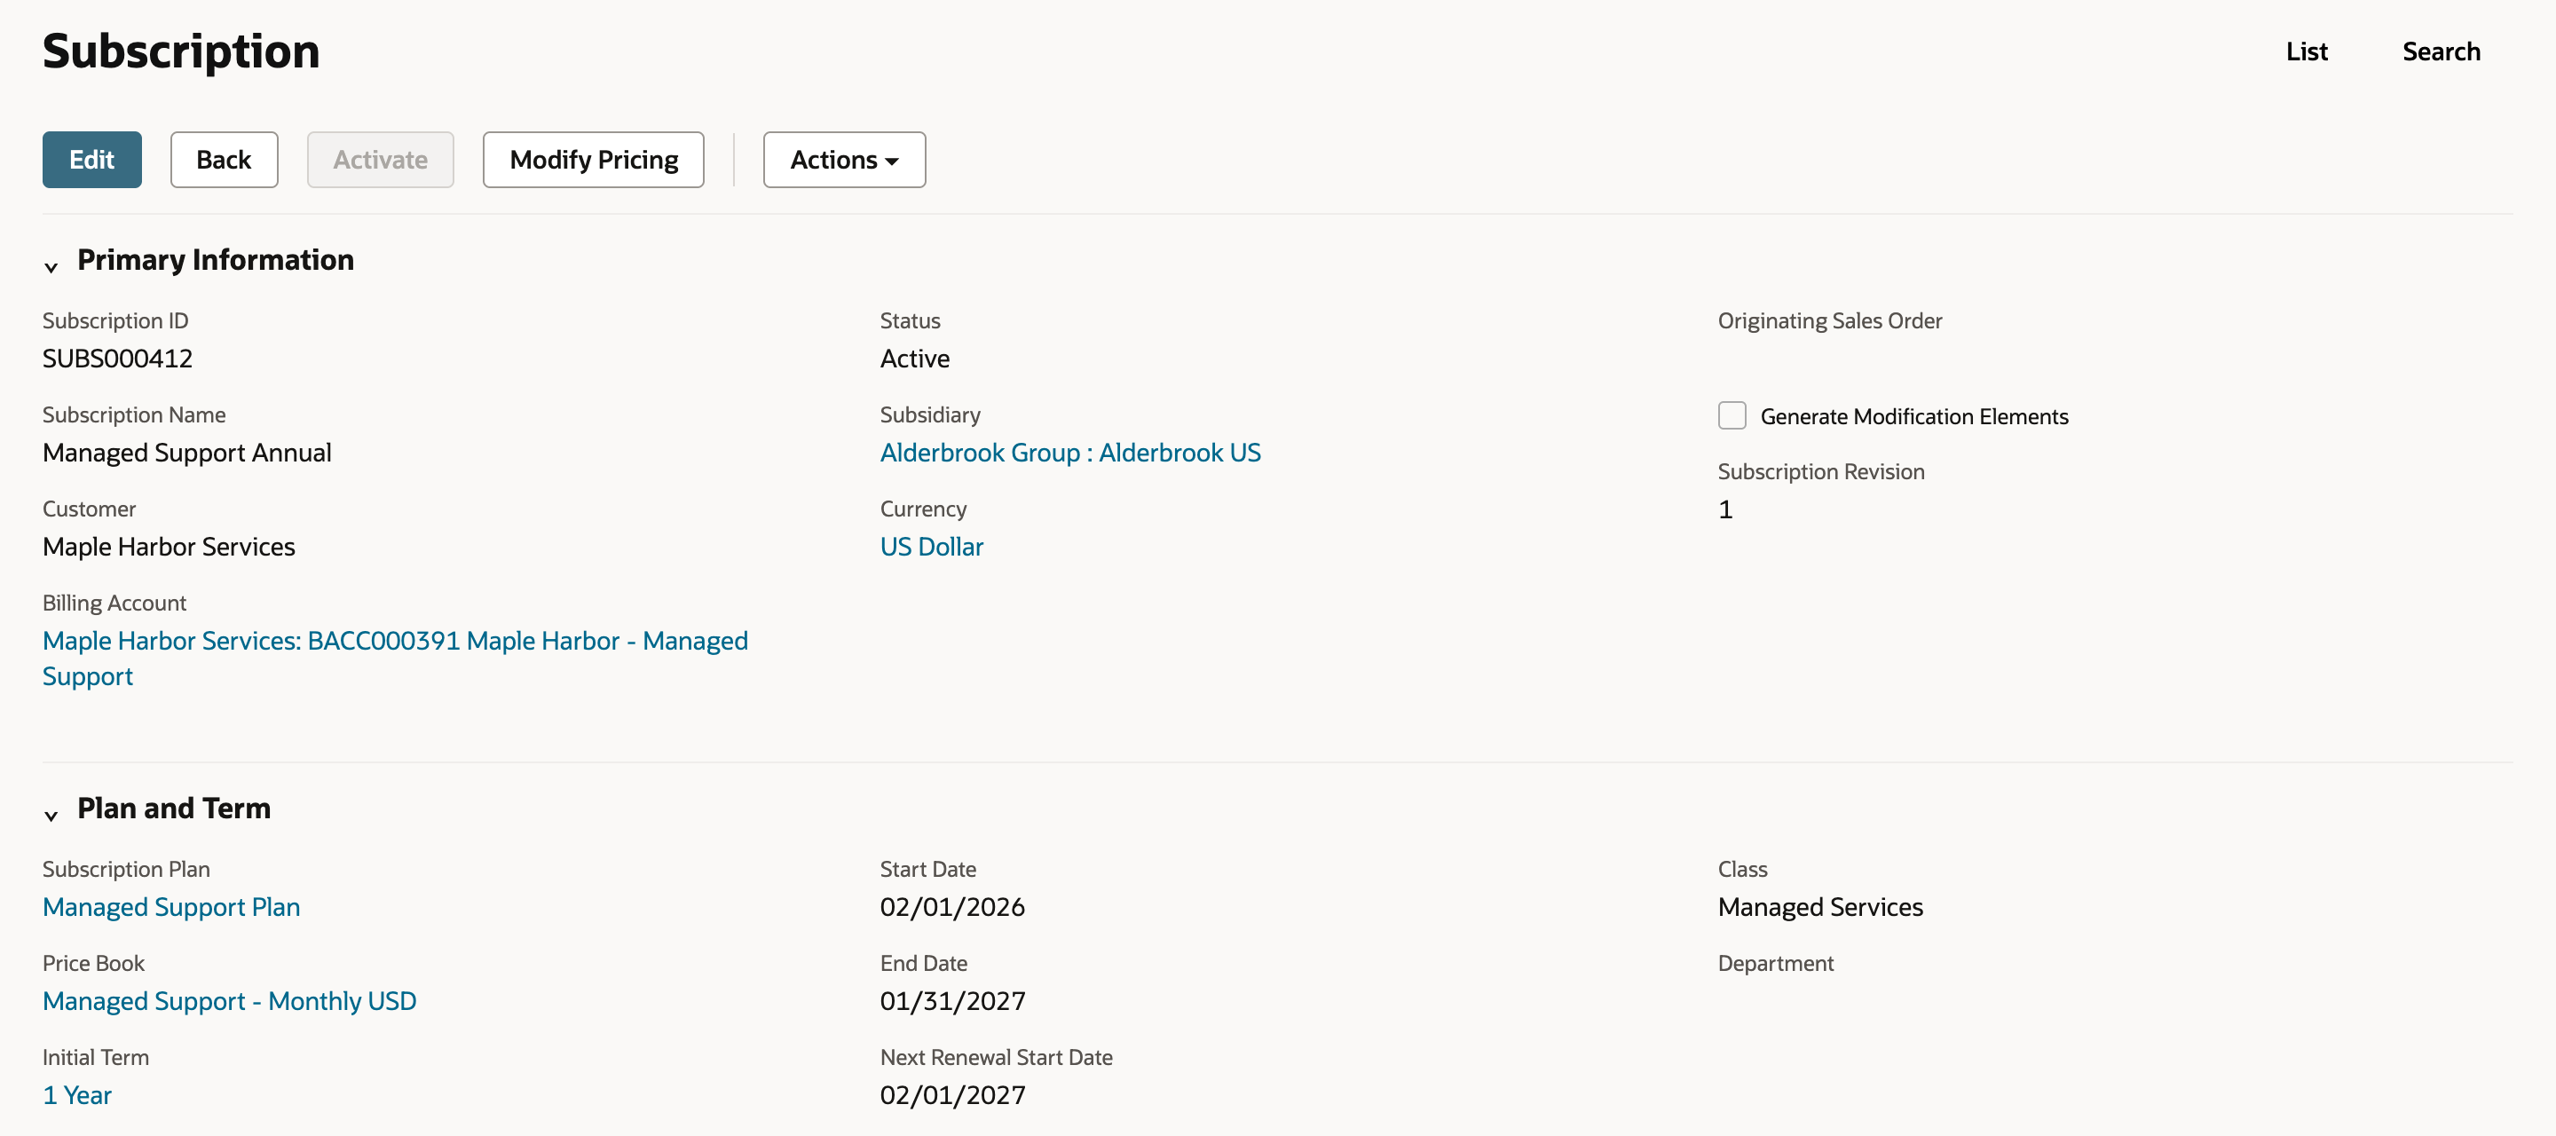Click next renewal start date 02/01/2027
This screenshot has width=2556, height=1136.
[952, 1095]
